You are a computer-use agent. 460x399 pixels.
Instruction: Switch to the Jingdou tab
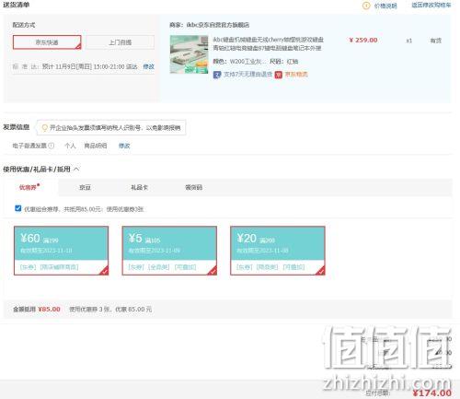(x=85, y=187)
